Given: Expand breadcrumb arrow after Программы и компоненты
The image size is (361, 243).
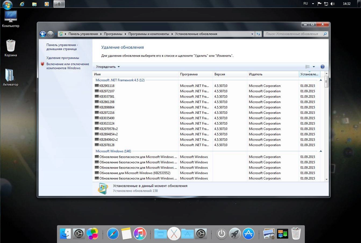Looking at the screenshot, I should (x=172, y=34).
